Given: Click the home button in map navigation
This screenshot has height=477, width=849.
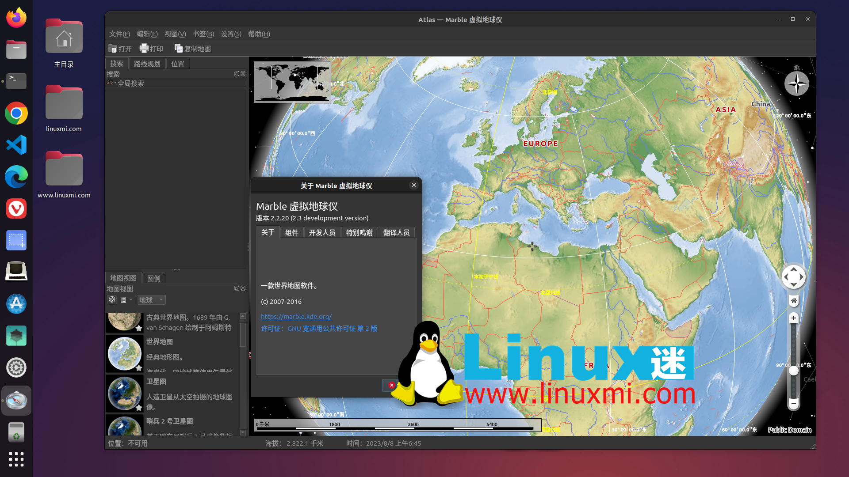Looking at the screenshot, I should (x=794, y=301).
